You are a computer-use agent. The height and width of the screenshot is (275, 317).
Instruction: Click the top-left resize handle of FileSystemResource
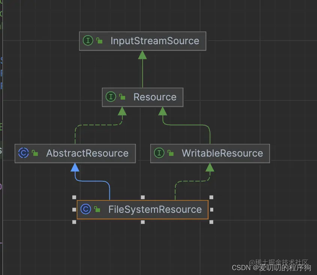(x=74, y=197)
